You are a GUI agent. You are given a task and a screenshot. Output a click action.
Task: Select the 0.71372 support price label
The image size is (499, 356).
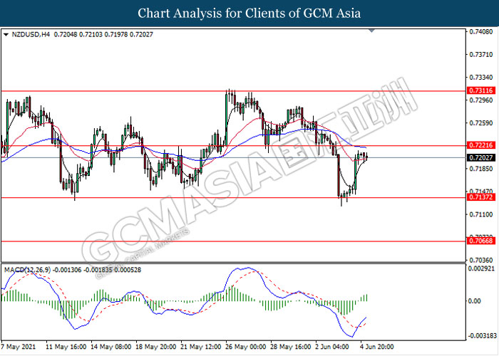[481, 197]
